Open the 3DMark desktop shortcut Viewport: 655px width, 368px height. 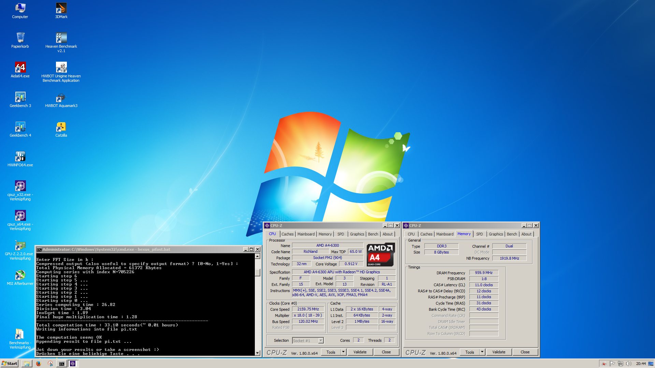point(61,11)
